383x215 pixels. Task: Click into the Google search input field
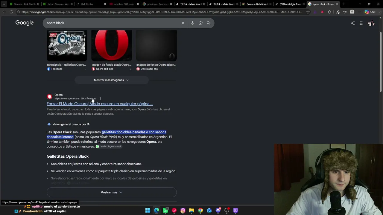(112, 23)
